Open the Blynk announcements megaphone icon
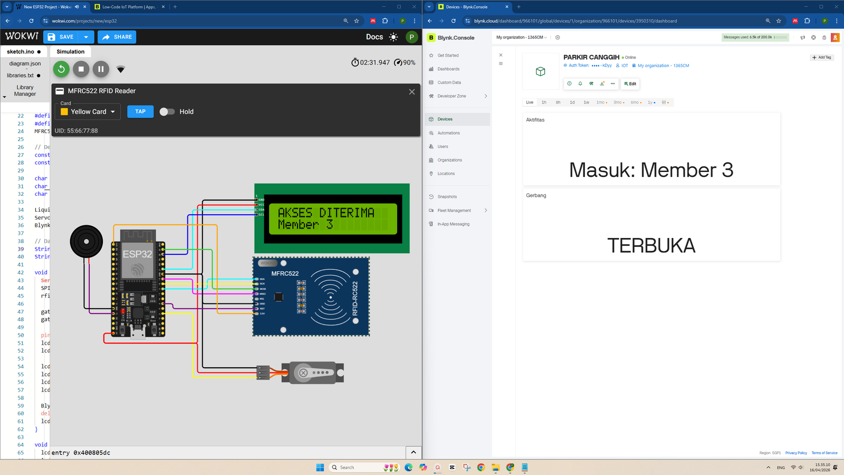Viewport: 844px width, 475px height. coord(802,37)
